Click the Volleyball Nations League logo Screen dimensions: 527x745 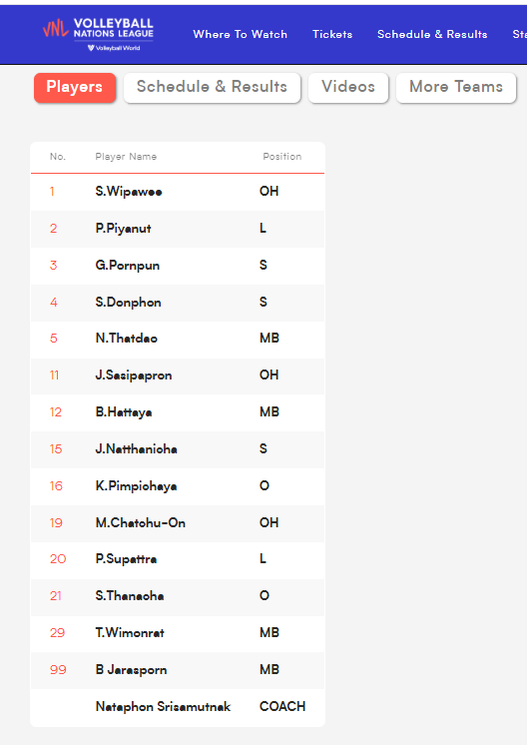[x=98, y=34]
